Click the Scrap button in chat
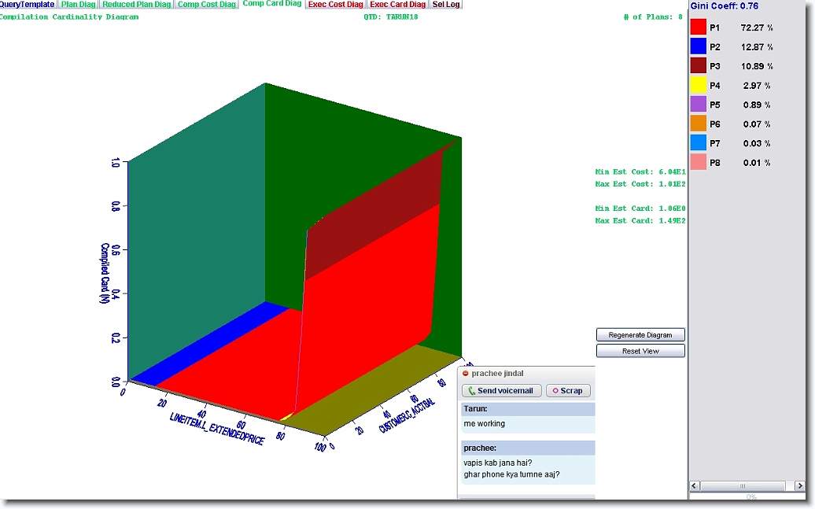This screenshot has width=815, height=509. (568, 391)
